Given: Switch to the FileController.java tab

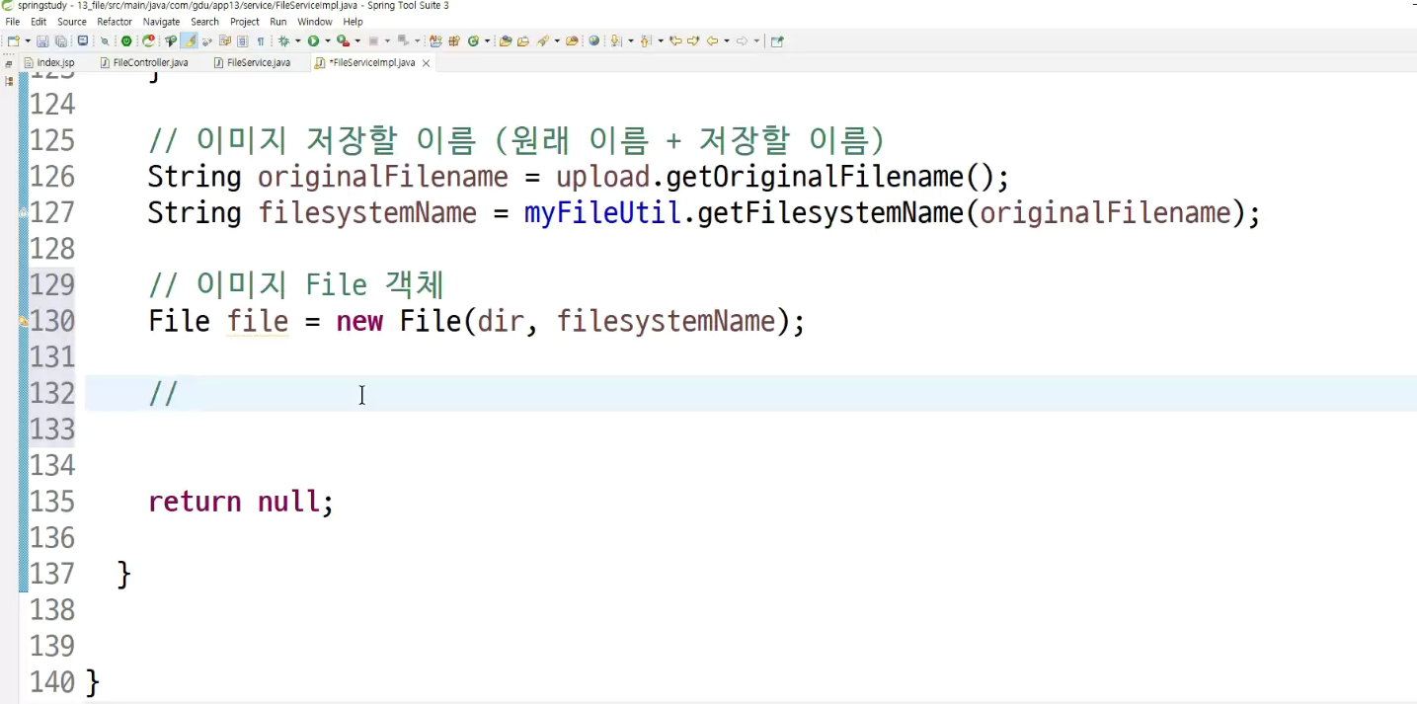Looking at the screenshot, I should 144,63.
